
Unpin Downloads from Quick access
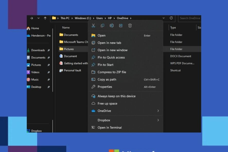[x=48, y=50]
